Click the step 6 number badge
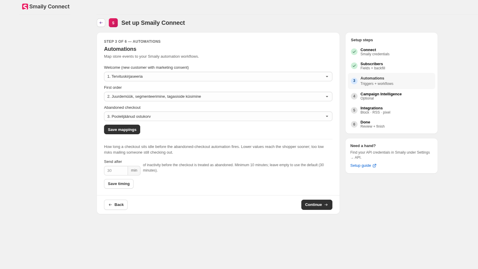Image resolution: width=478 pixels, height=269 pixels. 354,124
